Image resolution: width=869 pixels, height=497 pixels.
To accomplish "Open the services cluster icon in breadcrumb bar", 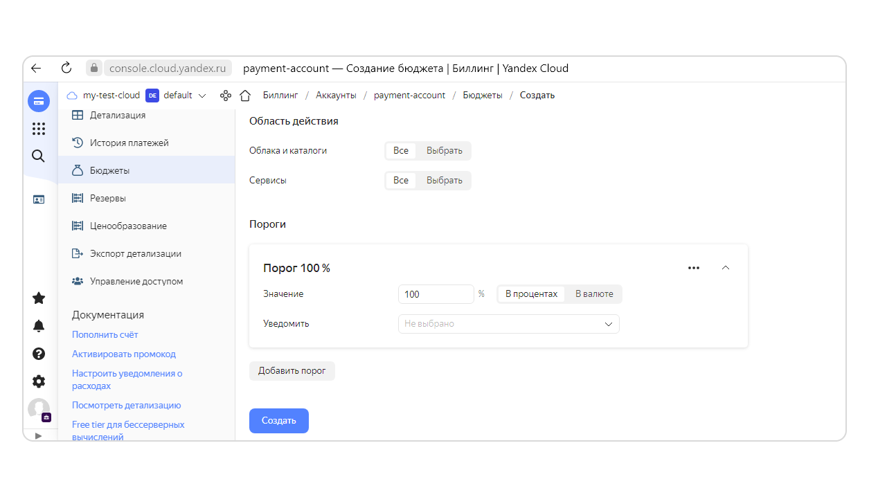I will point(225,96).
